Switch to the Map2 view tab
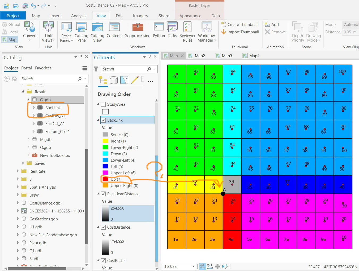Viewport: 359px width, 271px height. (x=196, y=56)
